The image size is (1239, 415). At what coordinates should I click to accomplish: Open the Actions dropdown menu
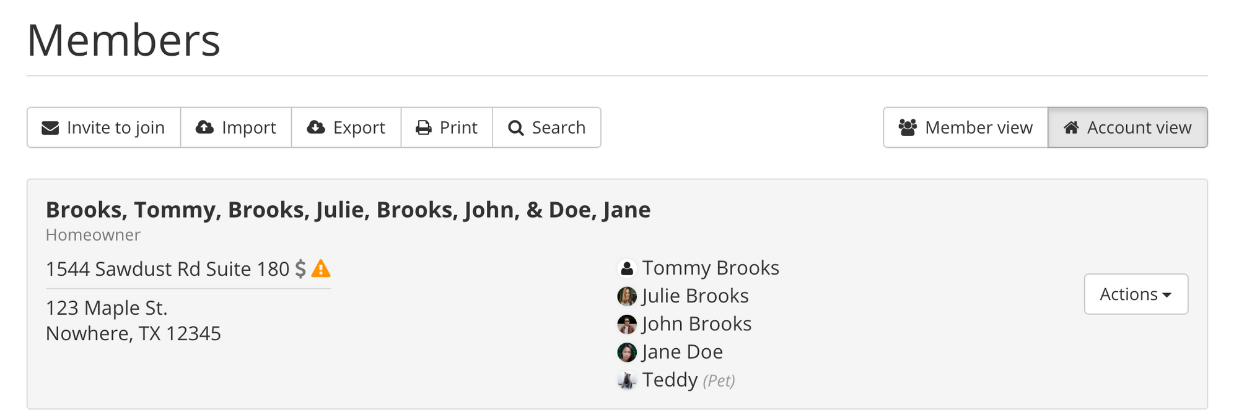(x=1129, y=294)
